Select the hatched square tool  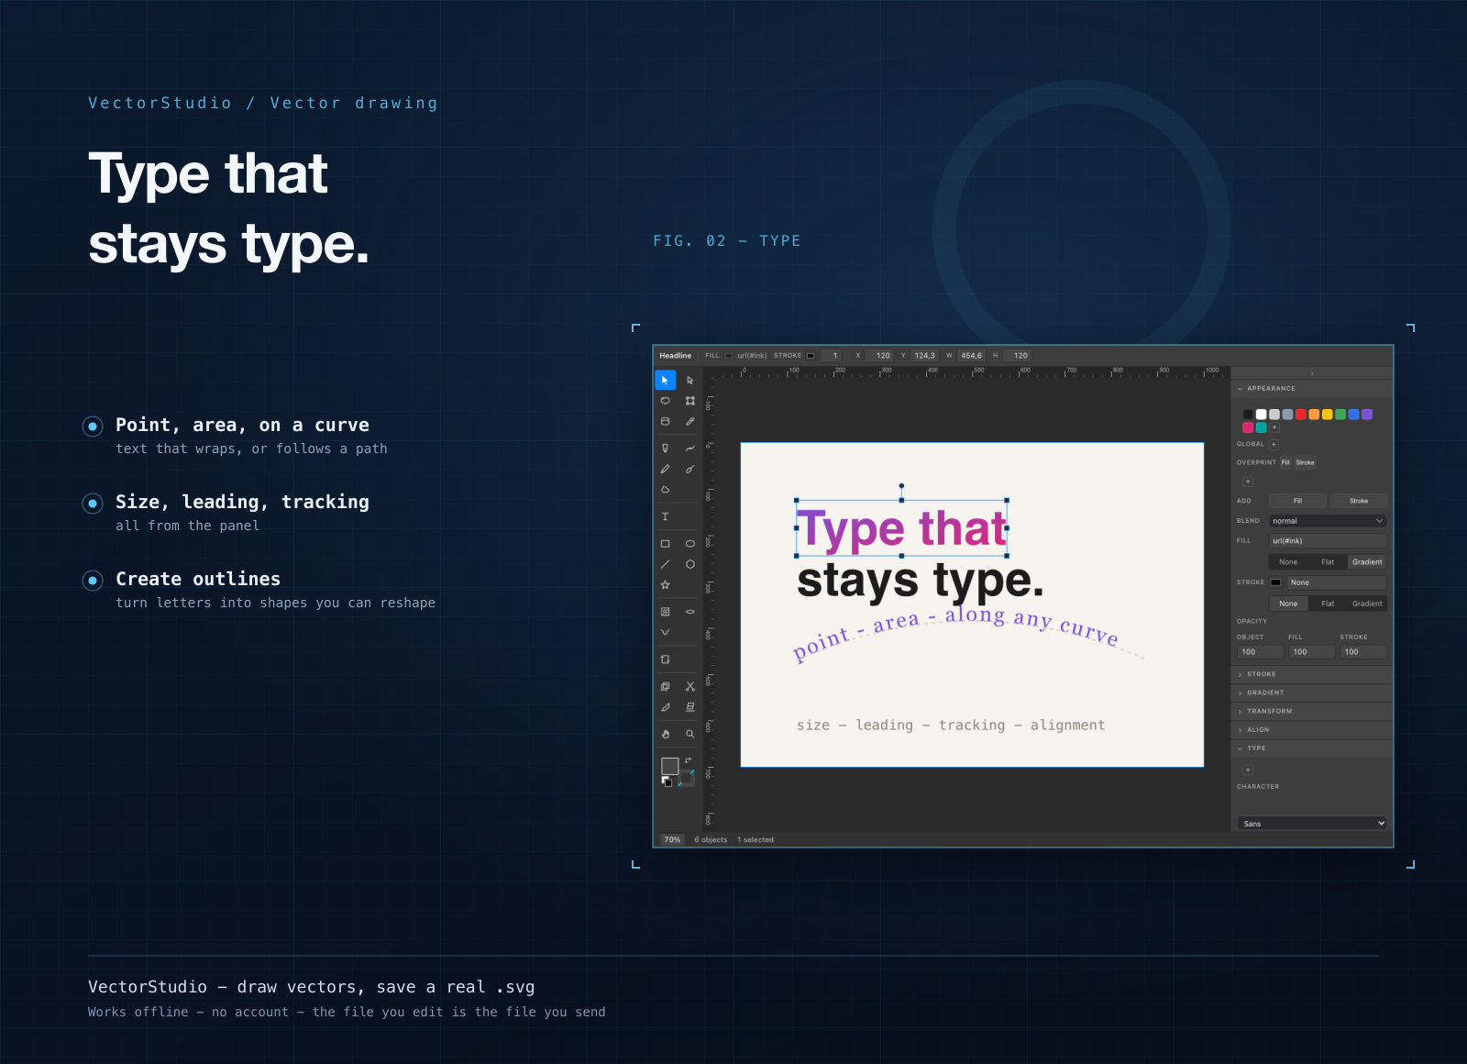[x=666, y=612]
